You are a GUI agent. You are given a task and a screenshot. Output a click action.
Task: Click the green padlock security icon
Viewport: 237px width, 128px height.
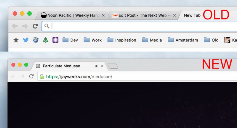coord(42,77)
